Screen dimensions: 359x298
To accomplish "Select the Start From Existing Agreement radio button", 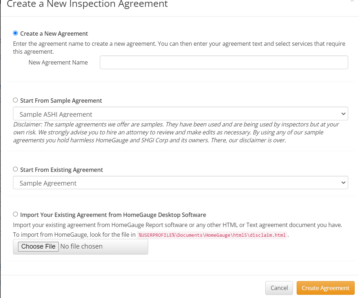I will [x=15, y=169].
